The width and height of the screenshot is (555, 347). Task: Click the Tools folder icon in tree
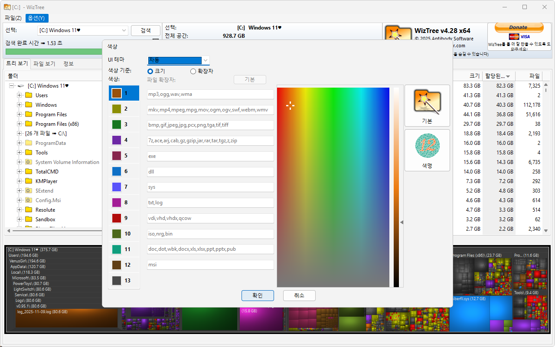pyautogui.click(x=29, y=153)
